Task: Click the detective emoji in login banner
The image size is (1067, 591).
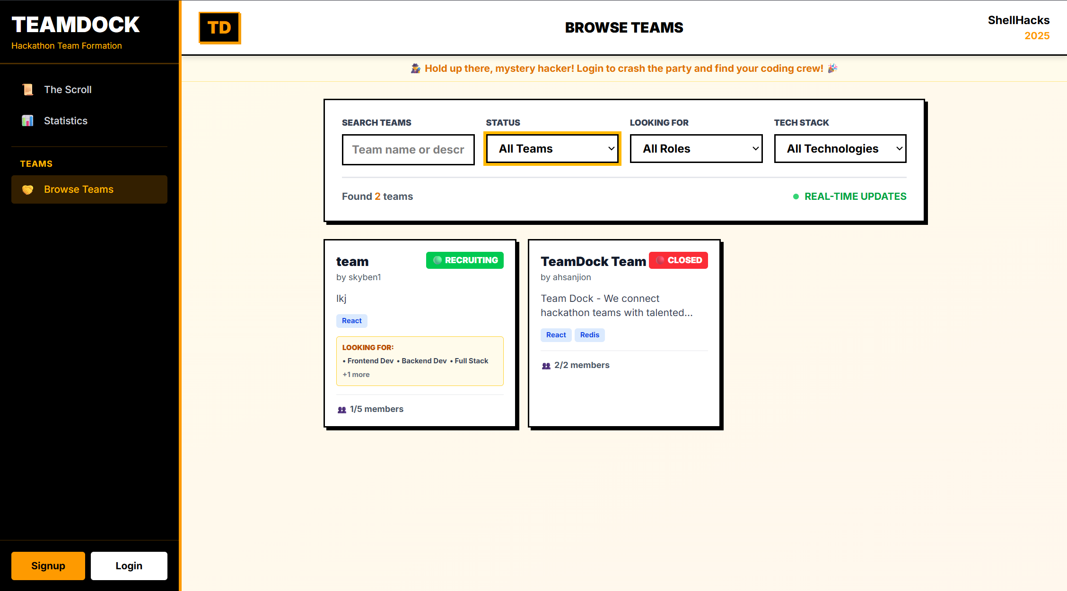Action: (x=416, y=69)
